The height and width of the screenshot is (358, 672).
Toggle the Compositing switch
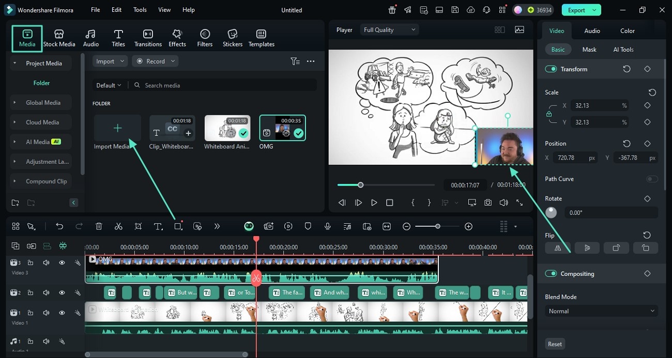(551, 274)
